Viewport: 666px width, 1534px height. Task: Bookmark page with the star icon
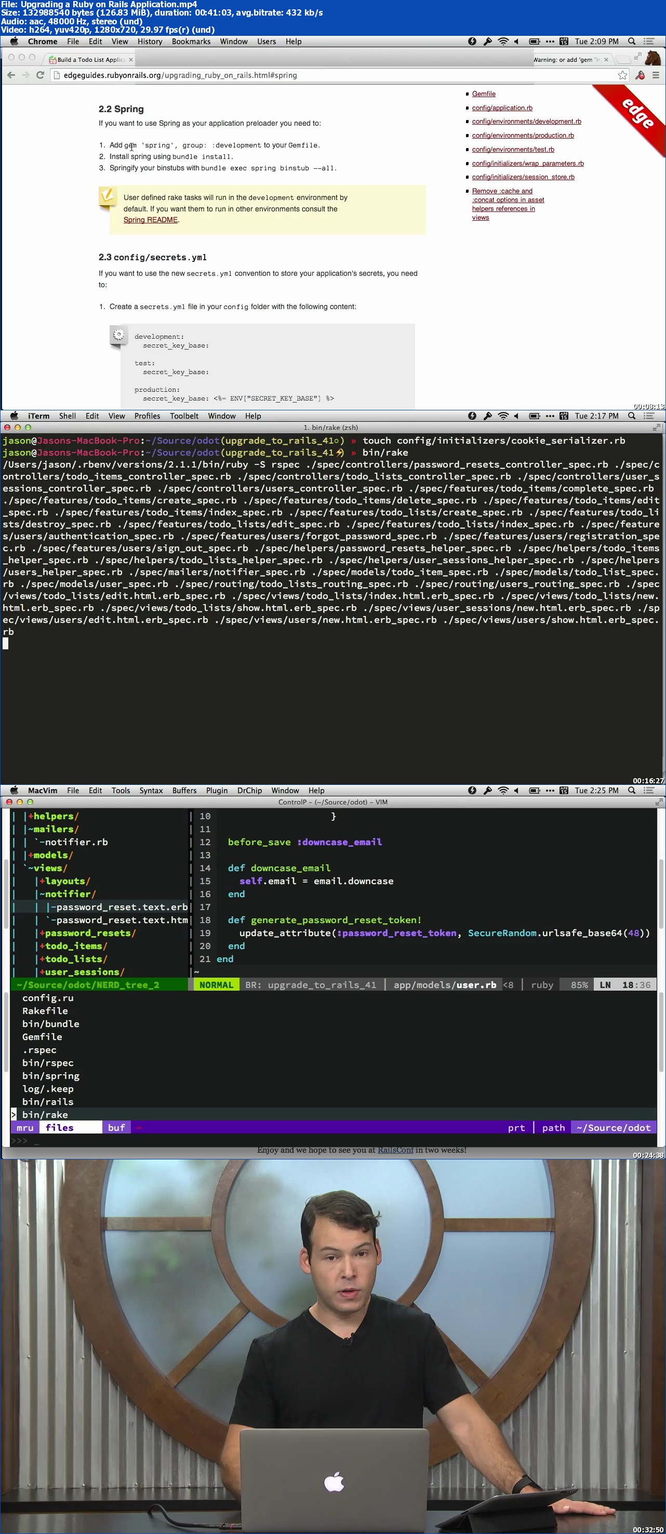point(622,75)
